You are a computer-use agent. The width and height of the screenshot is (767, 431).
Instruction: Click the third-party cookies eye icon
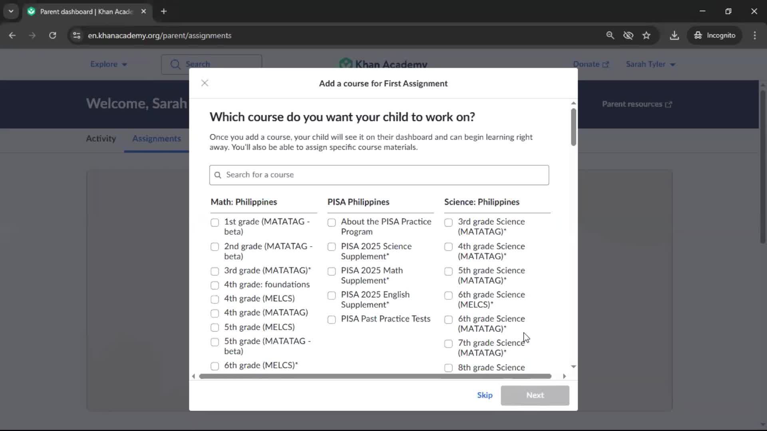628,36
